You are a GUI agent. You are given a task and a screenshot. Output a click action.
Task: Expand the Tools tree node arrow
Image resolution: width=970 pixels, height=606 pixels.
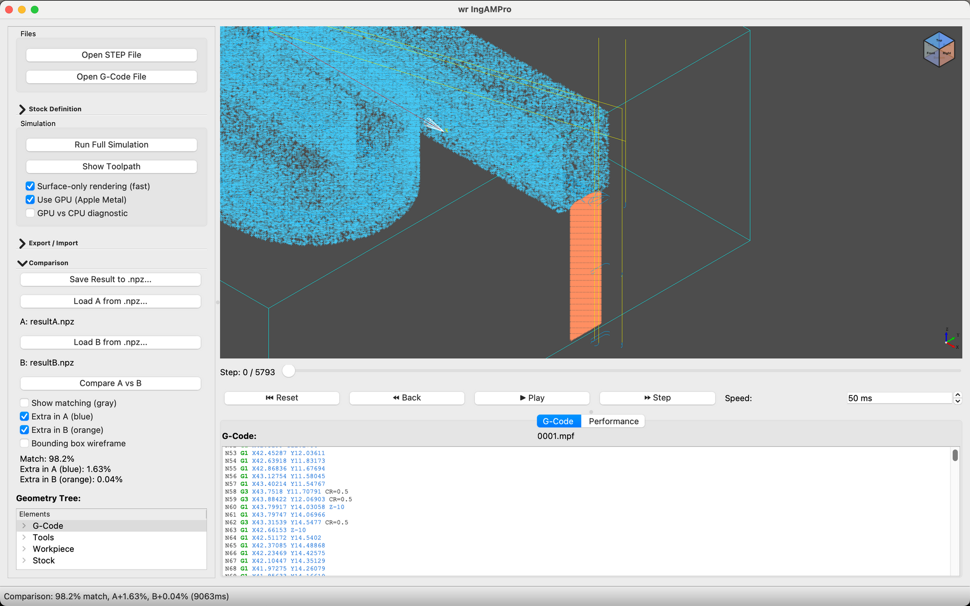[24, 537]
